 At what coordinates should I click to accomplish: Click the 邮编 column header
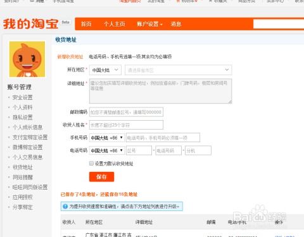[x=211, y=222]
